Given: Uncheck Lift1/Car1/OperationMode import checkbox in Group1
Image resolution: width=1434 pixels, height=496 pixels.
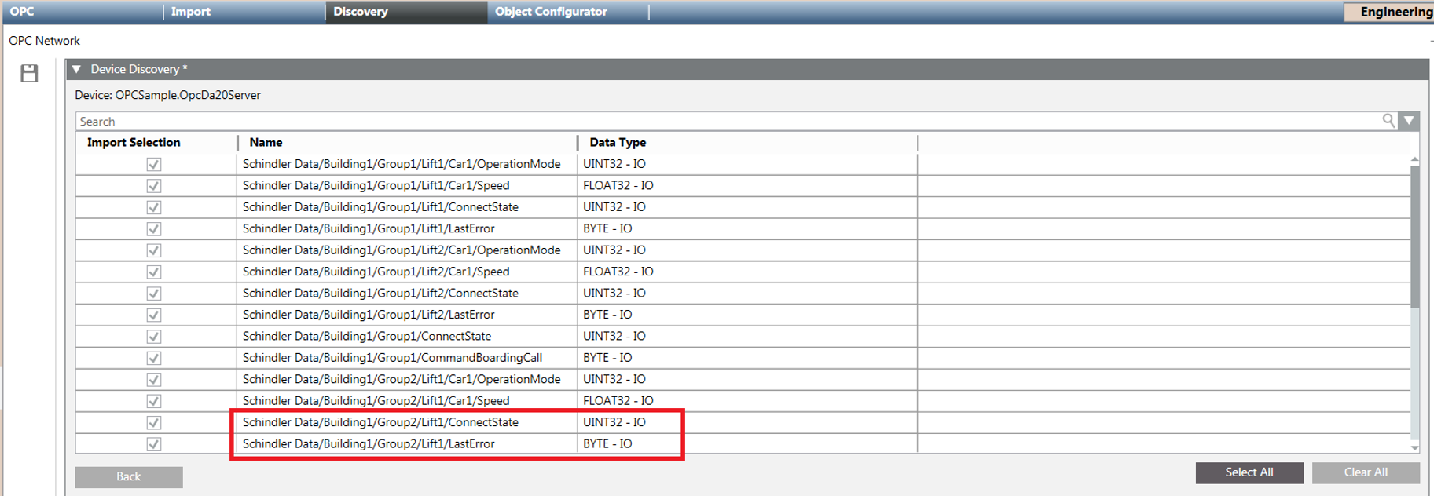Looking at the screenshot, I should [x=154, y=164].
